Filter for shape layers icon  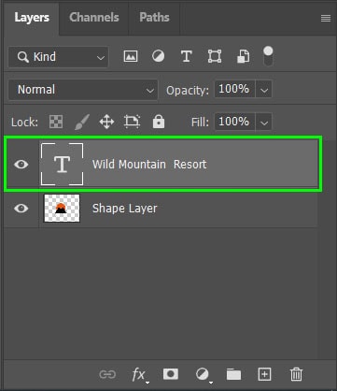(x=215, y=57)
